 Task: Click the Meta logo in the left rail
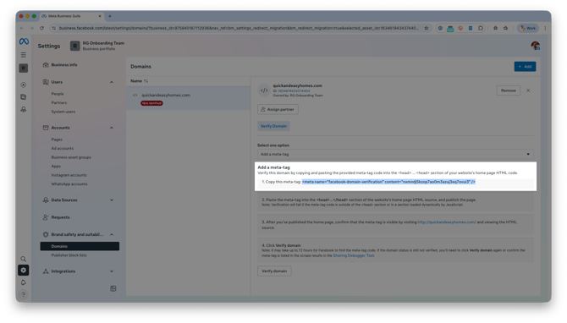[x=24, y=41]
